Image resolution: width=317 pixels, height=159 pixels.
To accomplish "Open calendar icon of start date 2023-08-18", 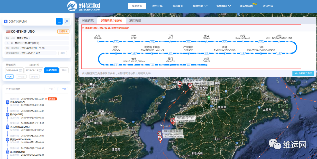I will point(21,70).
